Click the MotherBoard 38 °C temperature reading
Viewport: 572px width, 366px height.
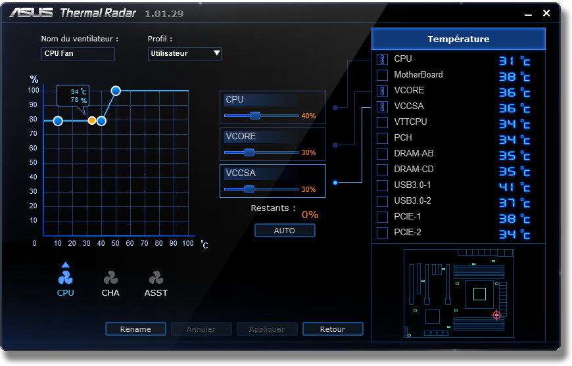[514, 77]
